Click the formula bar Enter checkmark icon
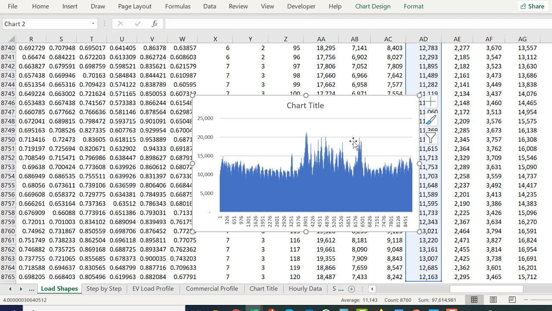552x311 pixels. coord(138,24)
